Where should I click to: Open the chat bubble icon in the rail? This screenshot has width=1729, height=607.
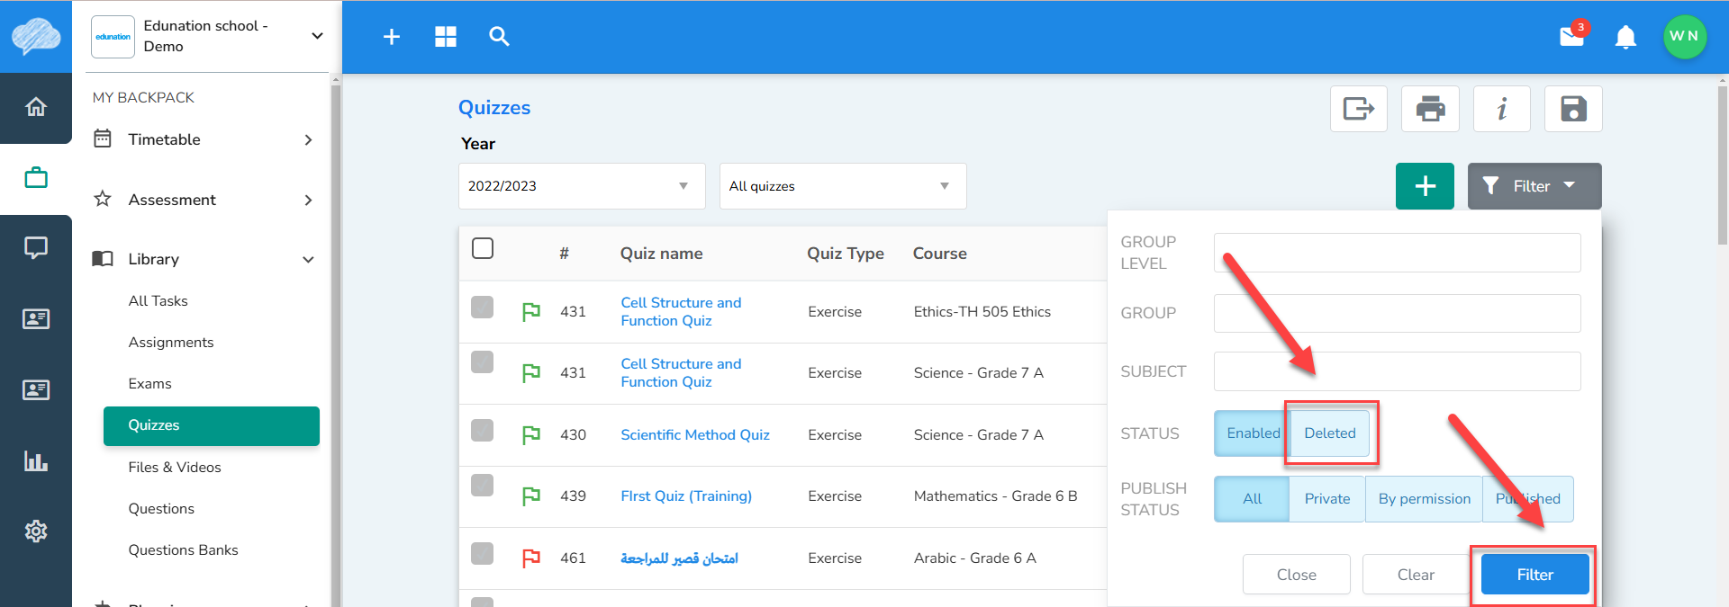pyautogui.click(x=36, y=248)
